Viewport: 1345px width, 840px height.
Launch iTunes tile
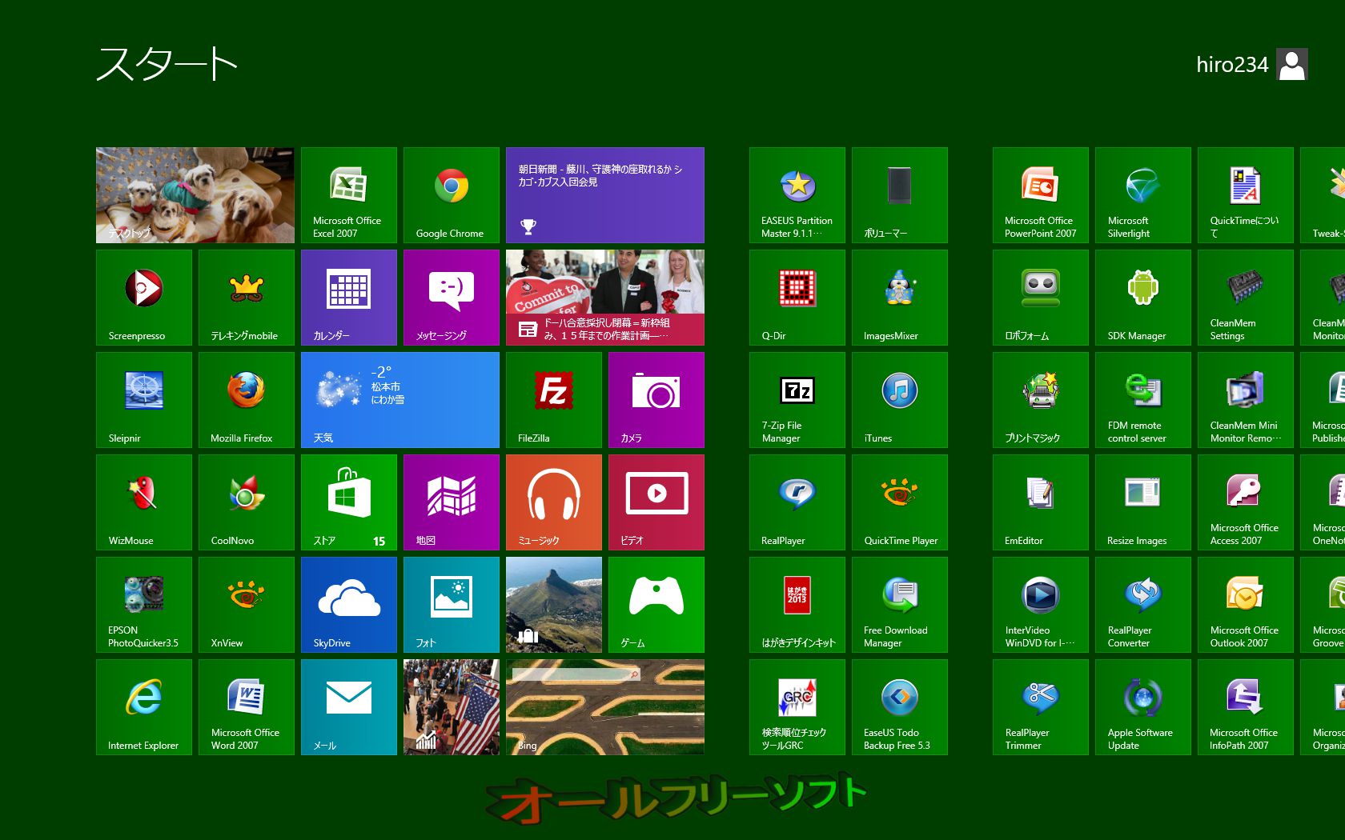(900, 400)
